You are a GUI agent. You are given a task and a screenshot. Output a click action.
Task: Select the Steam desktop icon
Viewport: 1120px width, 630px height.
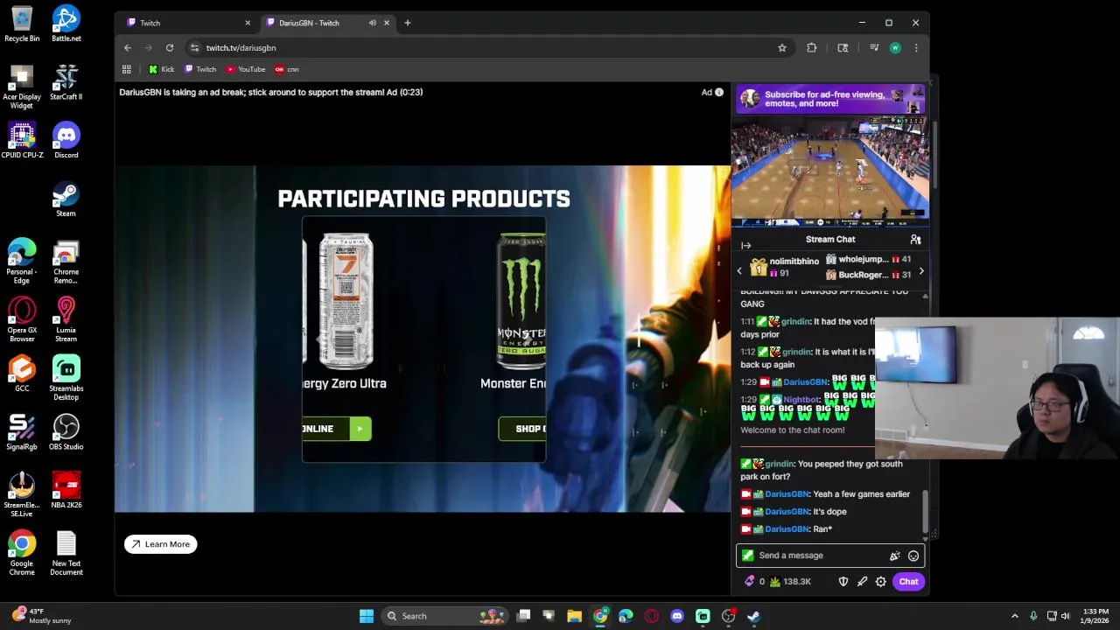coord(66,199)
